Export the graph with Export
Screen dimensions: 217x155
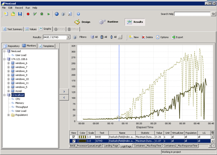pos(177,37)
